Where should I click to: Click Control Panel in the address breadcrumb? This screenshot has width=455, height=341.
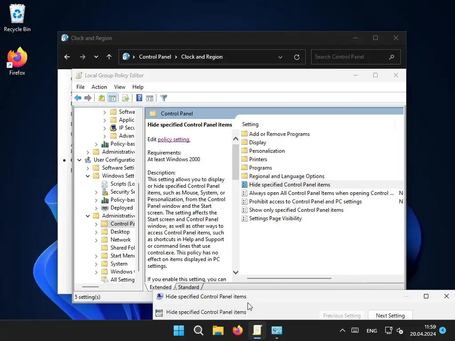coord(155,57)
